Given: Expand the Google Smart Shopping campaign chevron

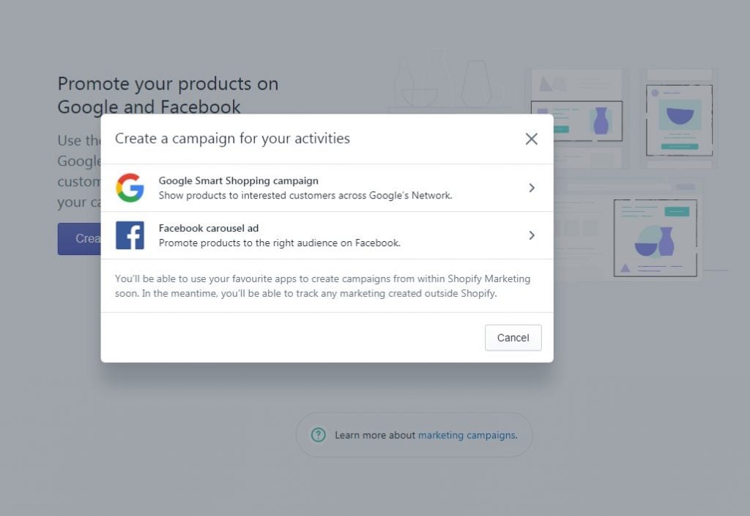Looking at the screenshot, I should 532,188.
